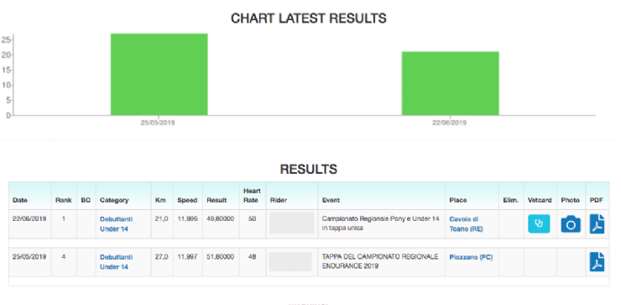
Task: Open vetcard stethoscope icon for 22/06/2019
Action: 539,223
